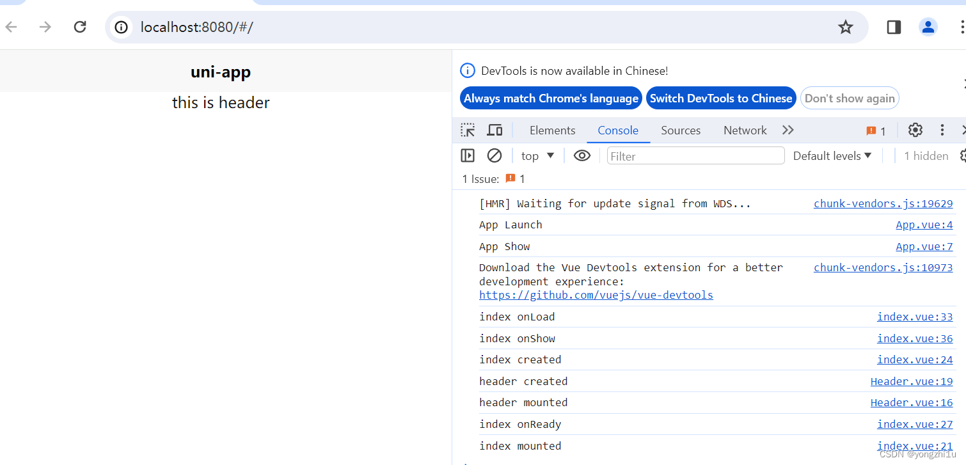Click the 'App Launch' console message
This screenshot has height=465, width=966.
coord(511,225)
